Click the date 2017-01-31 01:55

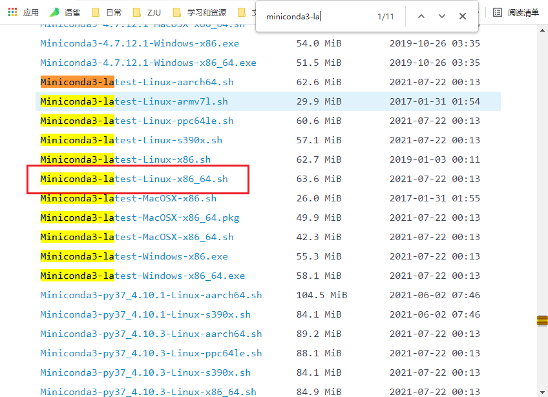[435, 198]
